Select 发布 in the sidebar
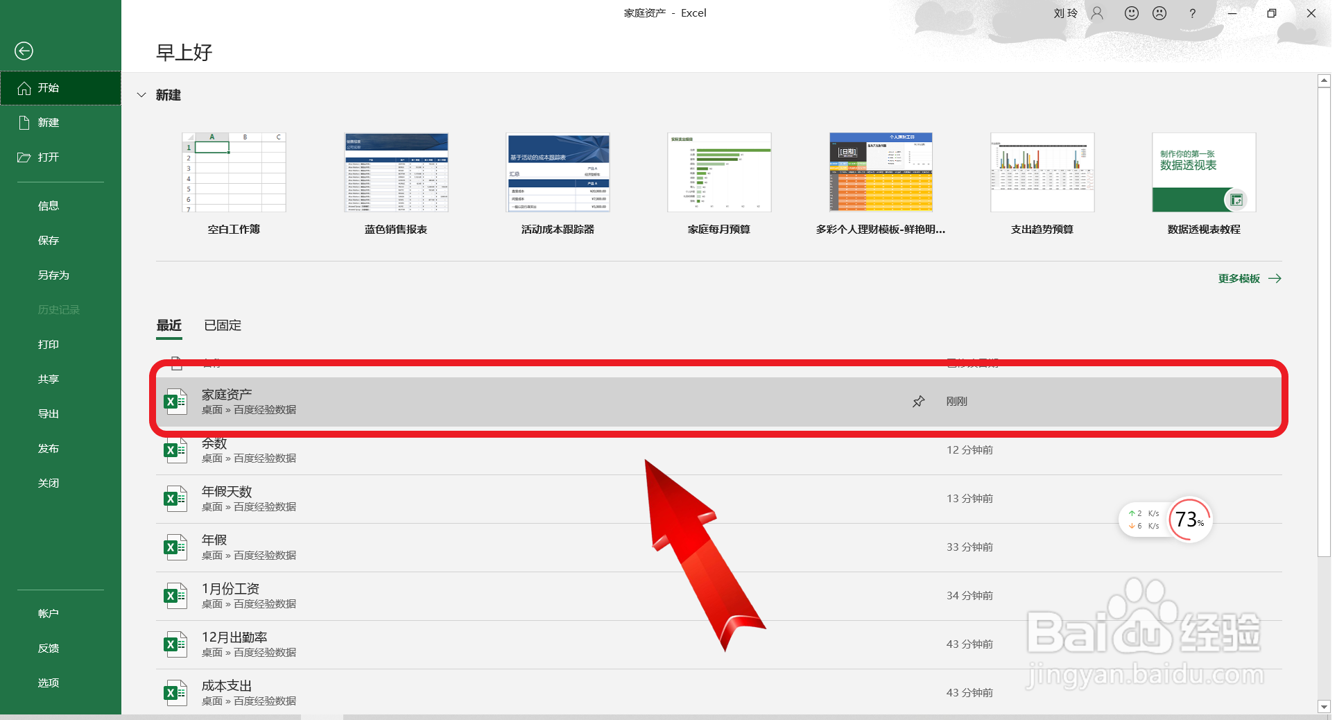1337x720 pixels. pos(60,449)
